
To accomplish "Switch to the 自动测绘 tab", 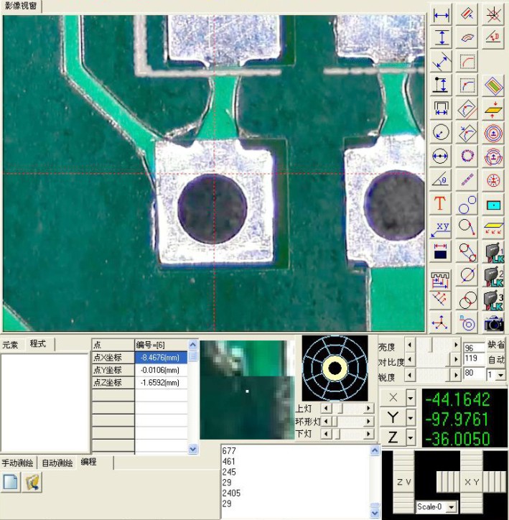I will pos(56,463).
